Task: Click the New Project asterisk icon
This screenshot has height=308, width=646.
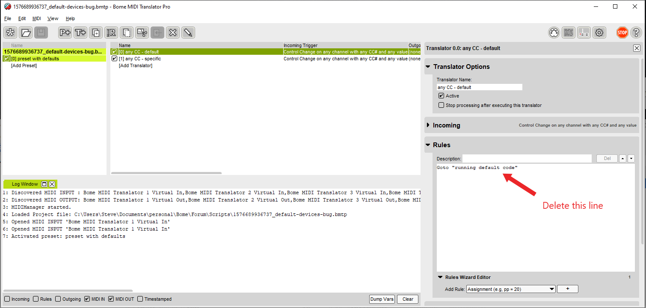Action: [x=10, y=32]
